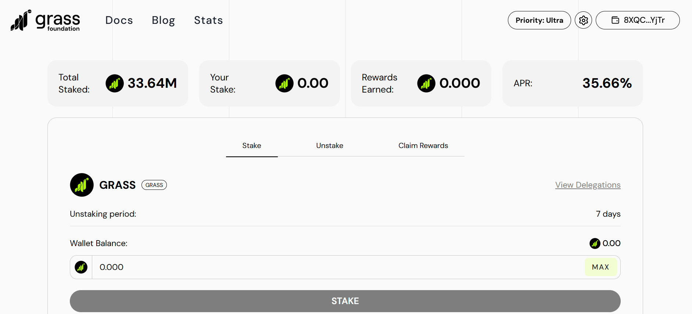
Task: Open the Blog page
Action: pos(164,20)
